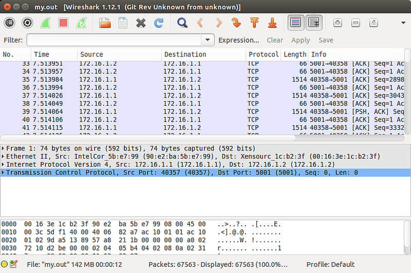Toggle auto-scroll during live capture

tap(313, 23)
